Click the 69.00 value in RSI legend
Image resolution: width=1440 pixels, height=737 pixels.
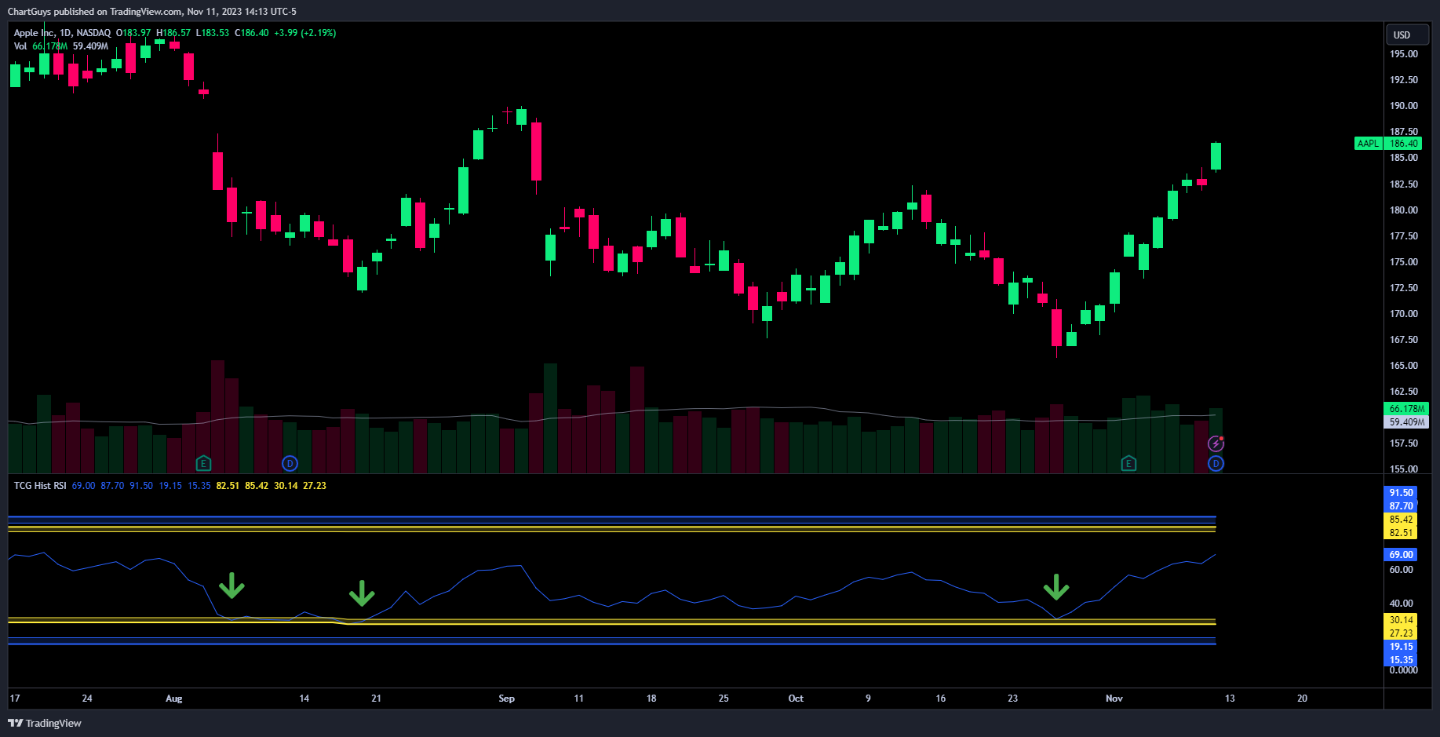click(x=83, y=486)
